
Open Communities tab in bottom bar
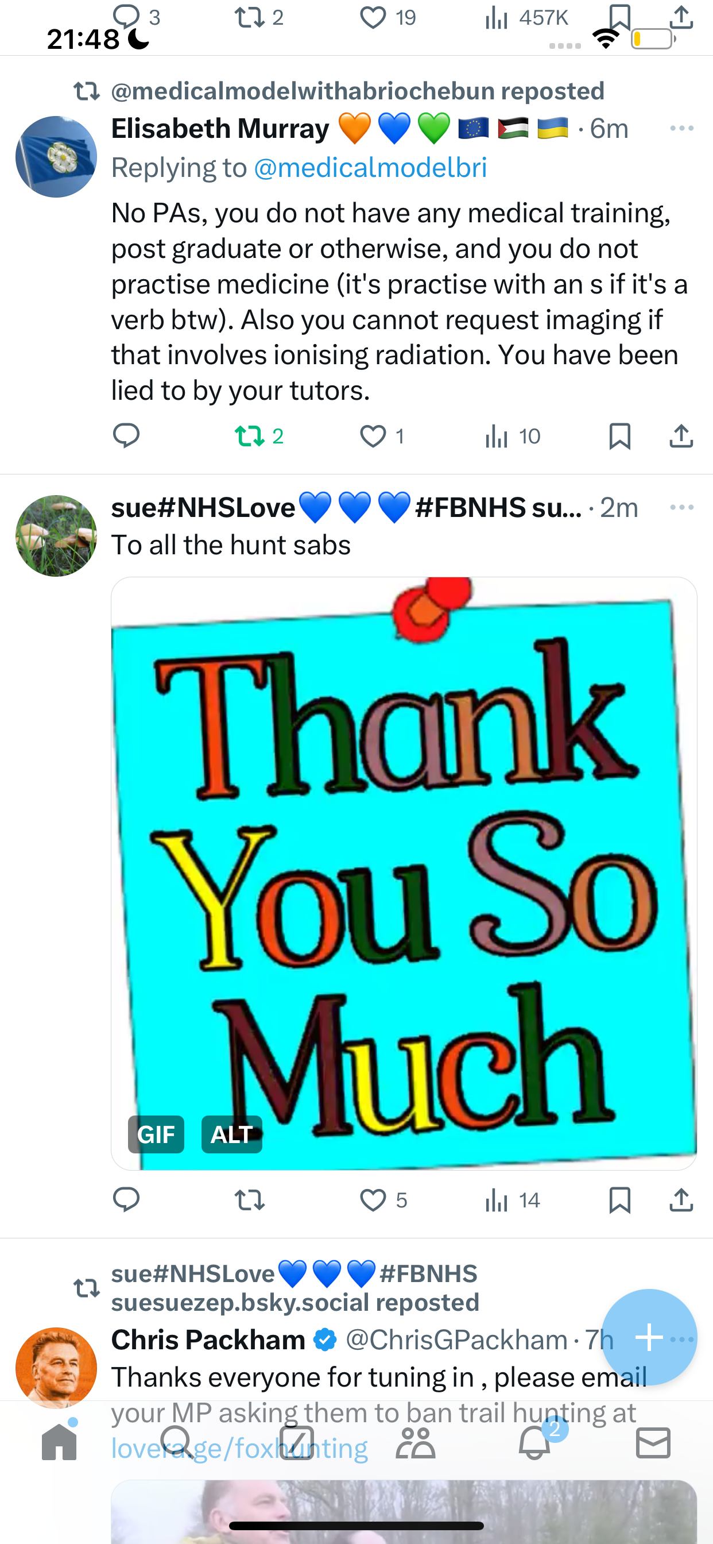point(415,1442)
